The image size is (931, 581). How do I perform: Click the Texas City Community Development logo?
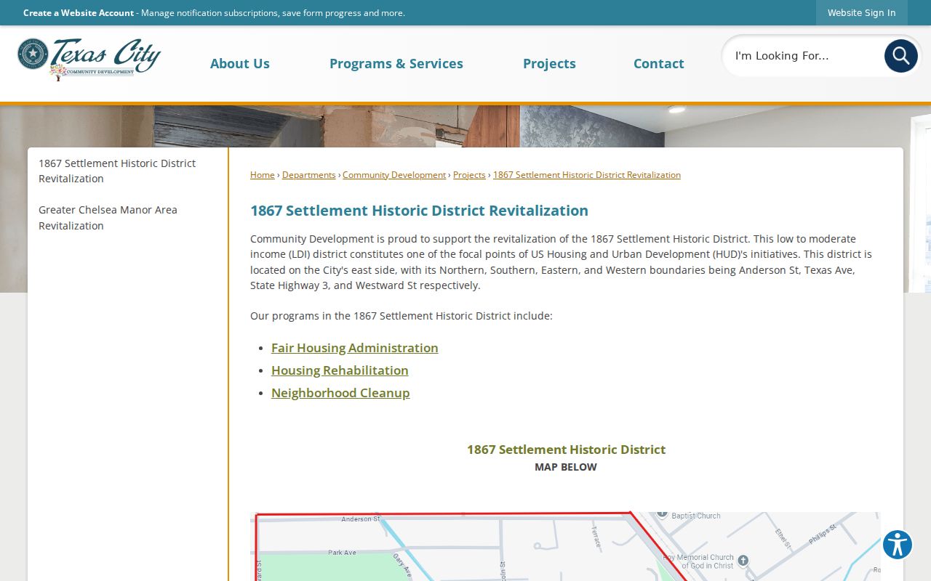coord(89,59)
